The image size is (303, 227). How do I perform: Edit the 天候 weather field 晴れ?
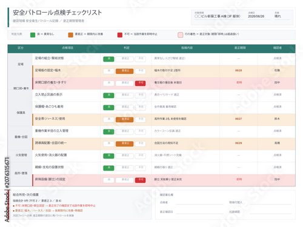(x=282, y=16)
